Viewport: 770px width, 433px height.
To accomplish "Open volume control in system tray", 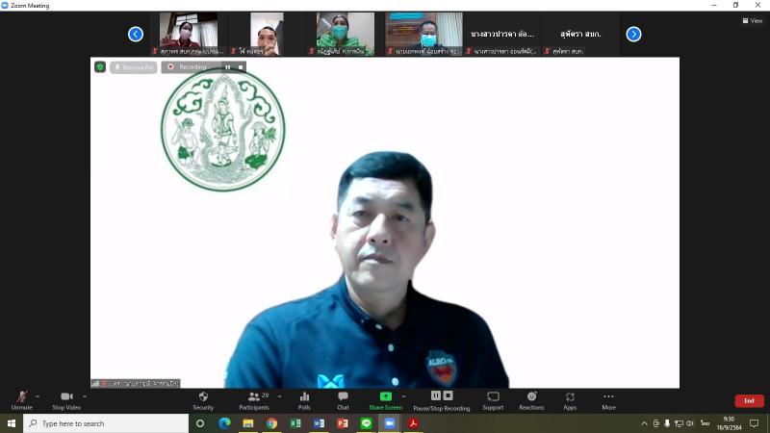I will click(690, 423).
